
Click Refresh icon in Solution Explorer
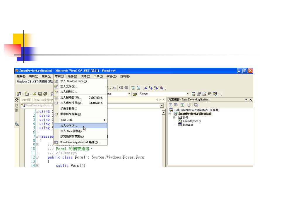tap(182, 105)
